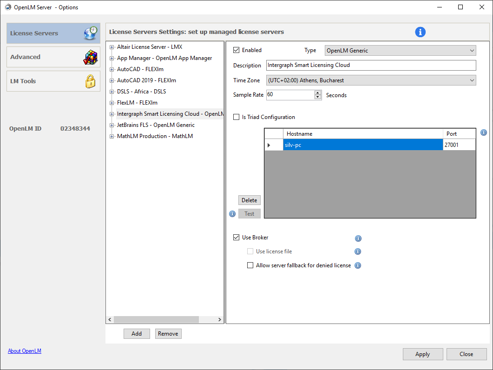Click info icon next to Use Broker
The width and height of the screenshot is (493, 370).
(358, 238)
